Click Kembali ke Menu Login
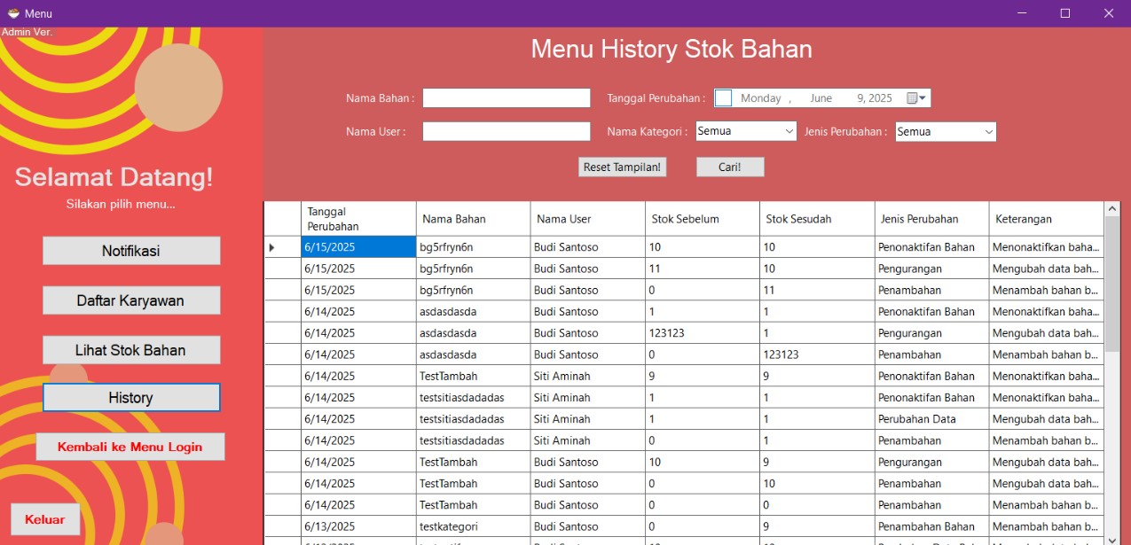Viewport: 1131px width, 545px height. coord(130,447)
